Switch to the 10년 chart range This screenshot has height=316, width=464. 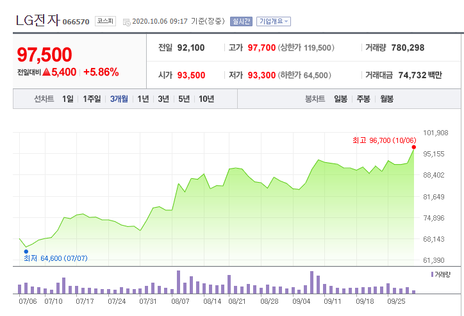coord(206,99)
